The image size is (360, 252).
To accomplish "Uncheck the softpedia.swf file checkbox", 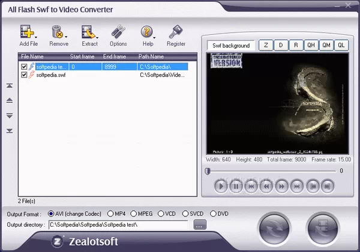I will (x=24, y=75).
